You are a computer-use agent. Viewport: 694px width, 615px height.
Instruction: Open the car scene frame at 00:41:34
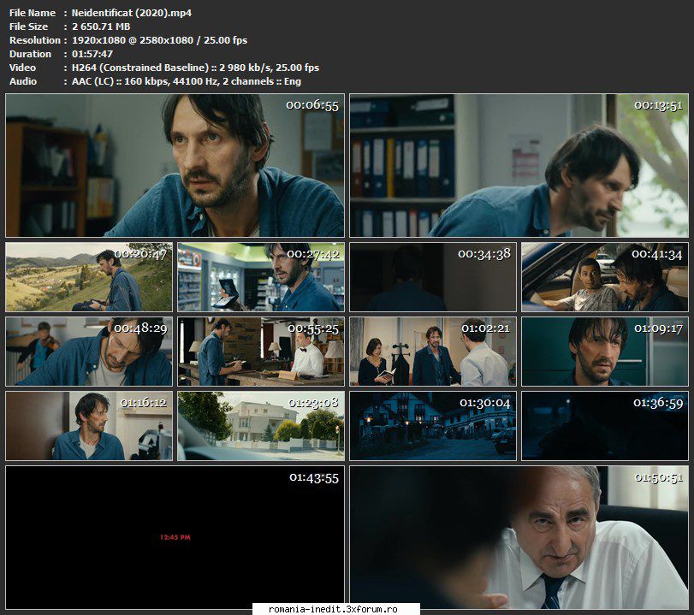pyautogui.click(x=605, y=277)
